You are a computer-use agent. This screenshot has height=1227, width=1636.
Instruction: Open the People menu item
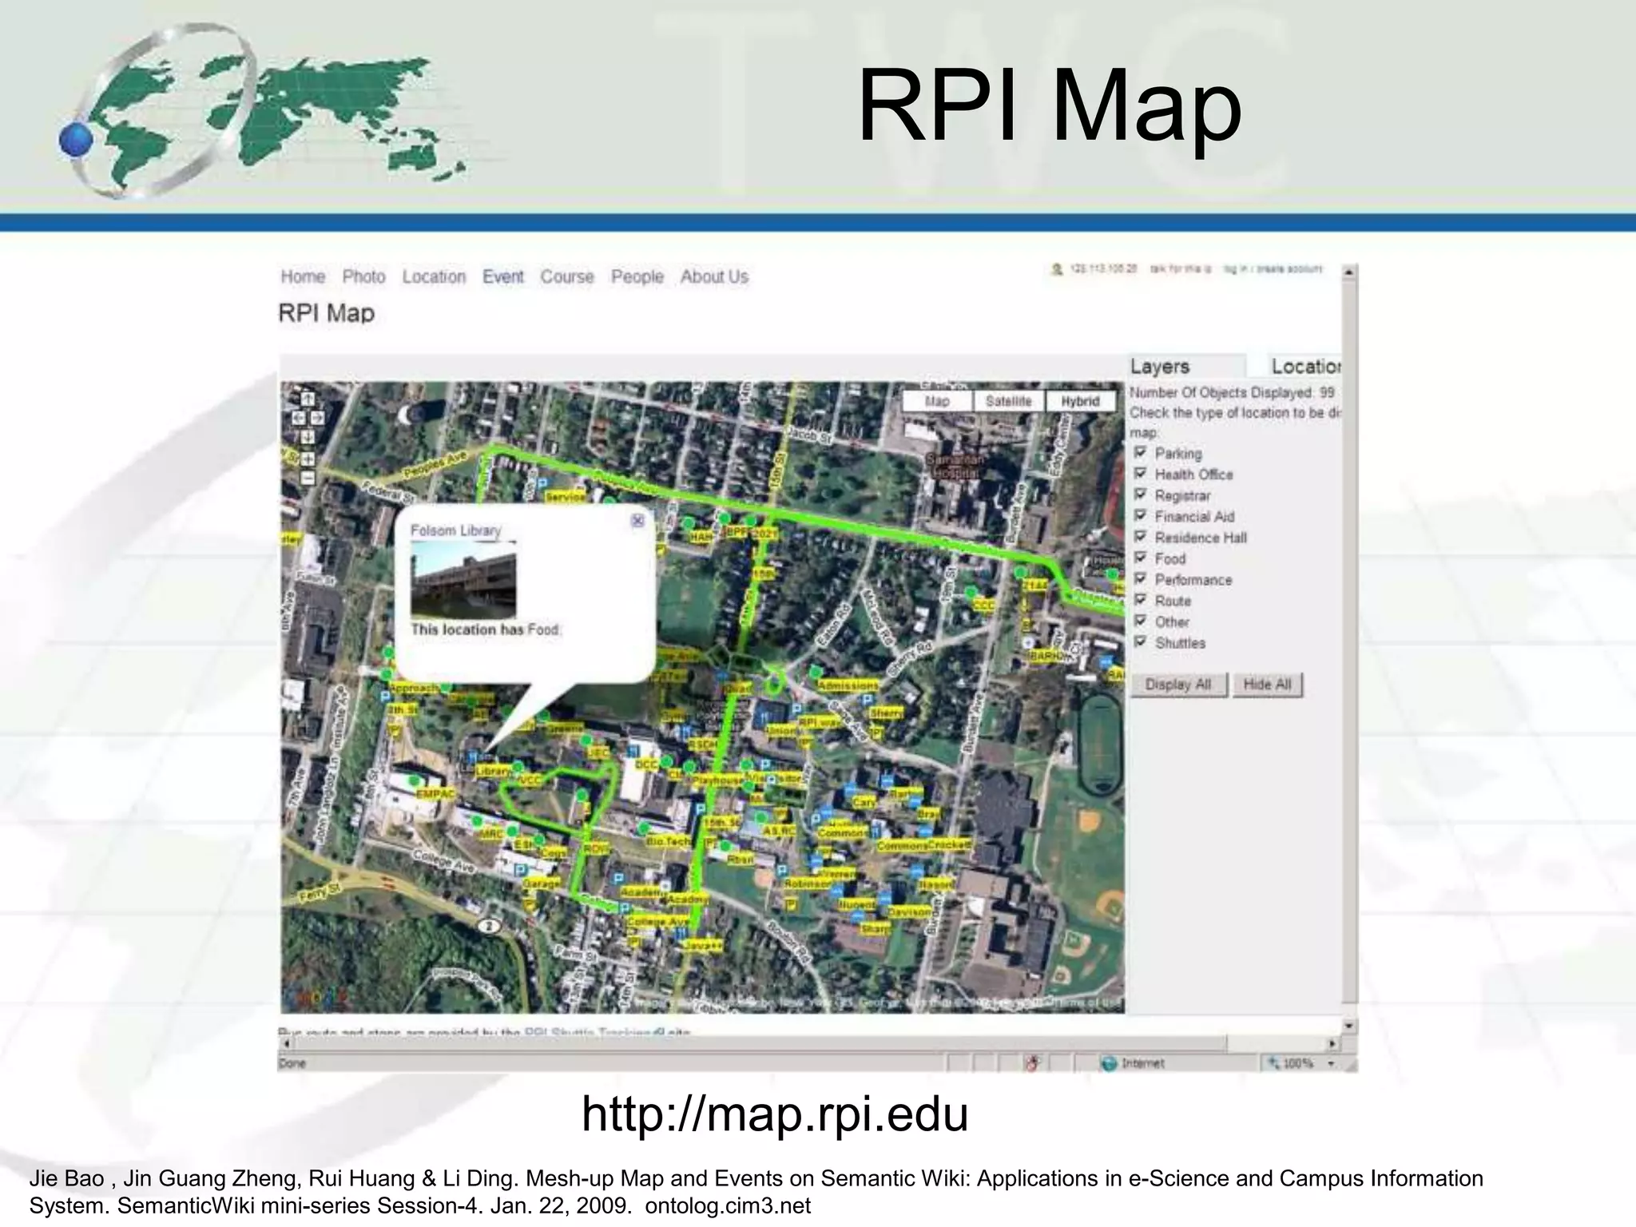pyautogui.click(x=637, y=276)
